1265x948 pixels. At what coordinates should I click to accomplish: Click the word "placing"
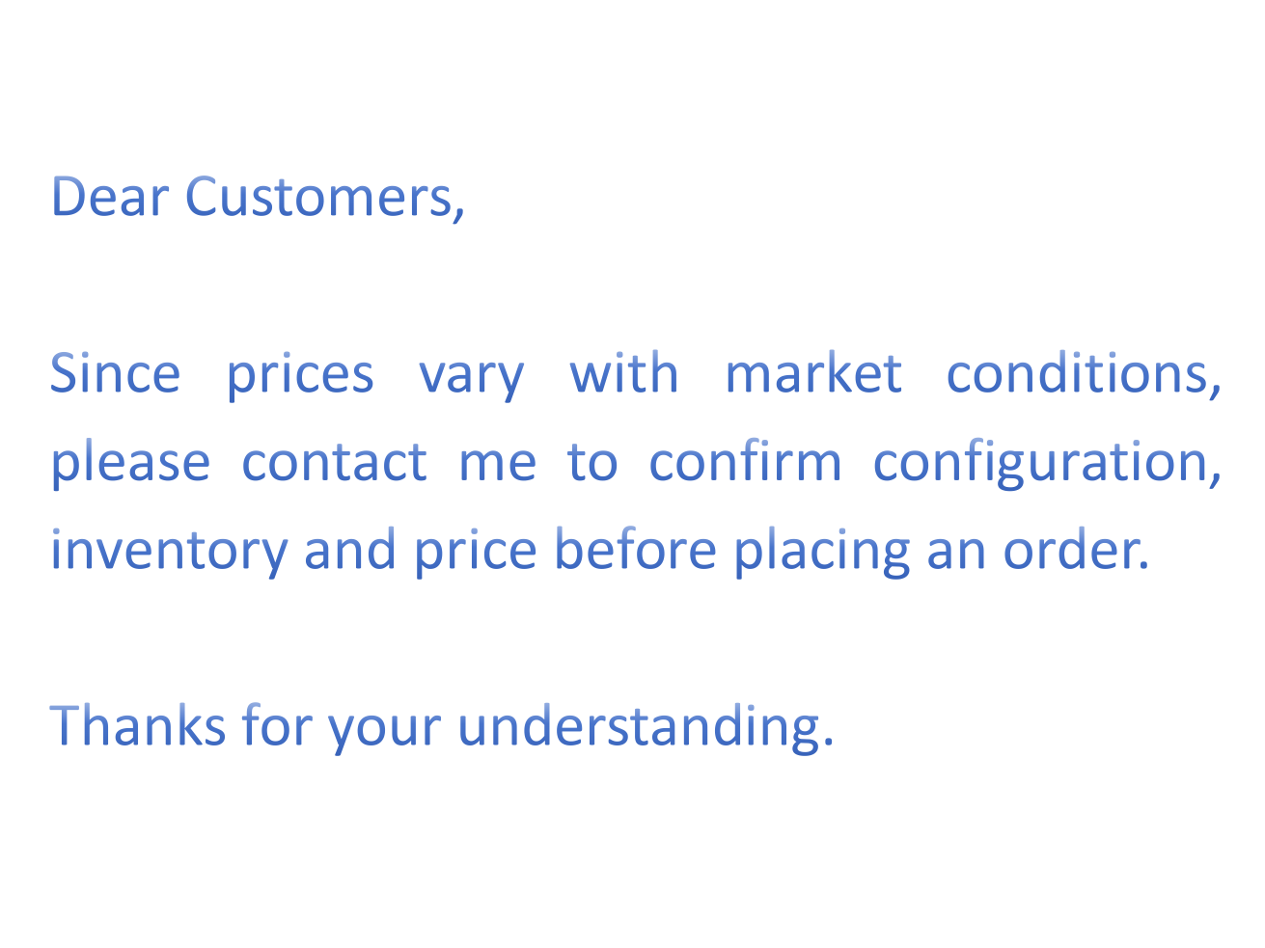point(821,552)
